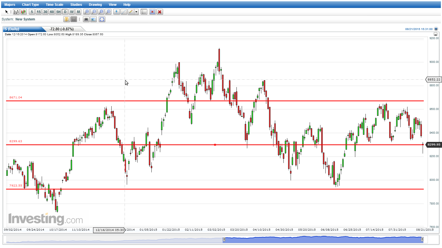Save chart as image icon
The width and height of the screenshot is (442, 248).
click(x=93, y=19)
